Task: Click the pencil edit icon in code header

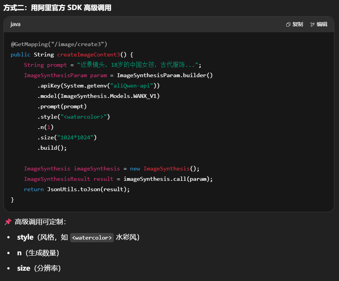Action: pyautogui.click(x=312, y=25)
